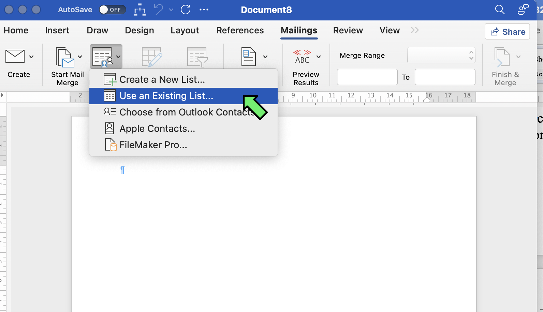Open the References tab
The image size is (543, 312).
pyautogui.click(x=240, y=30)
